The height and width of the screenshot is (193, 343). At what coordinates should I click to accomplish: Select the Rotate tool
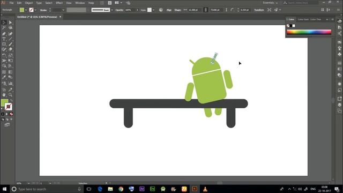tap(4, 55)
